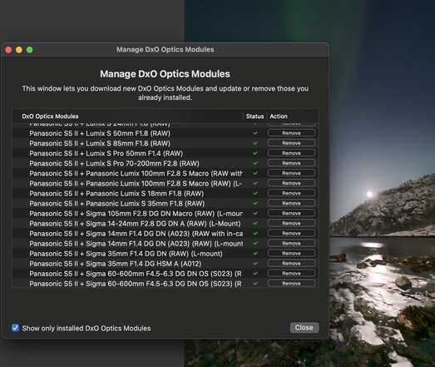Select Panasonic Lumix 100mm F2.8 S Macro (L- row
This screenshot has height=367, width=435.
coord(166,183)
